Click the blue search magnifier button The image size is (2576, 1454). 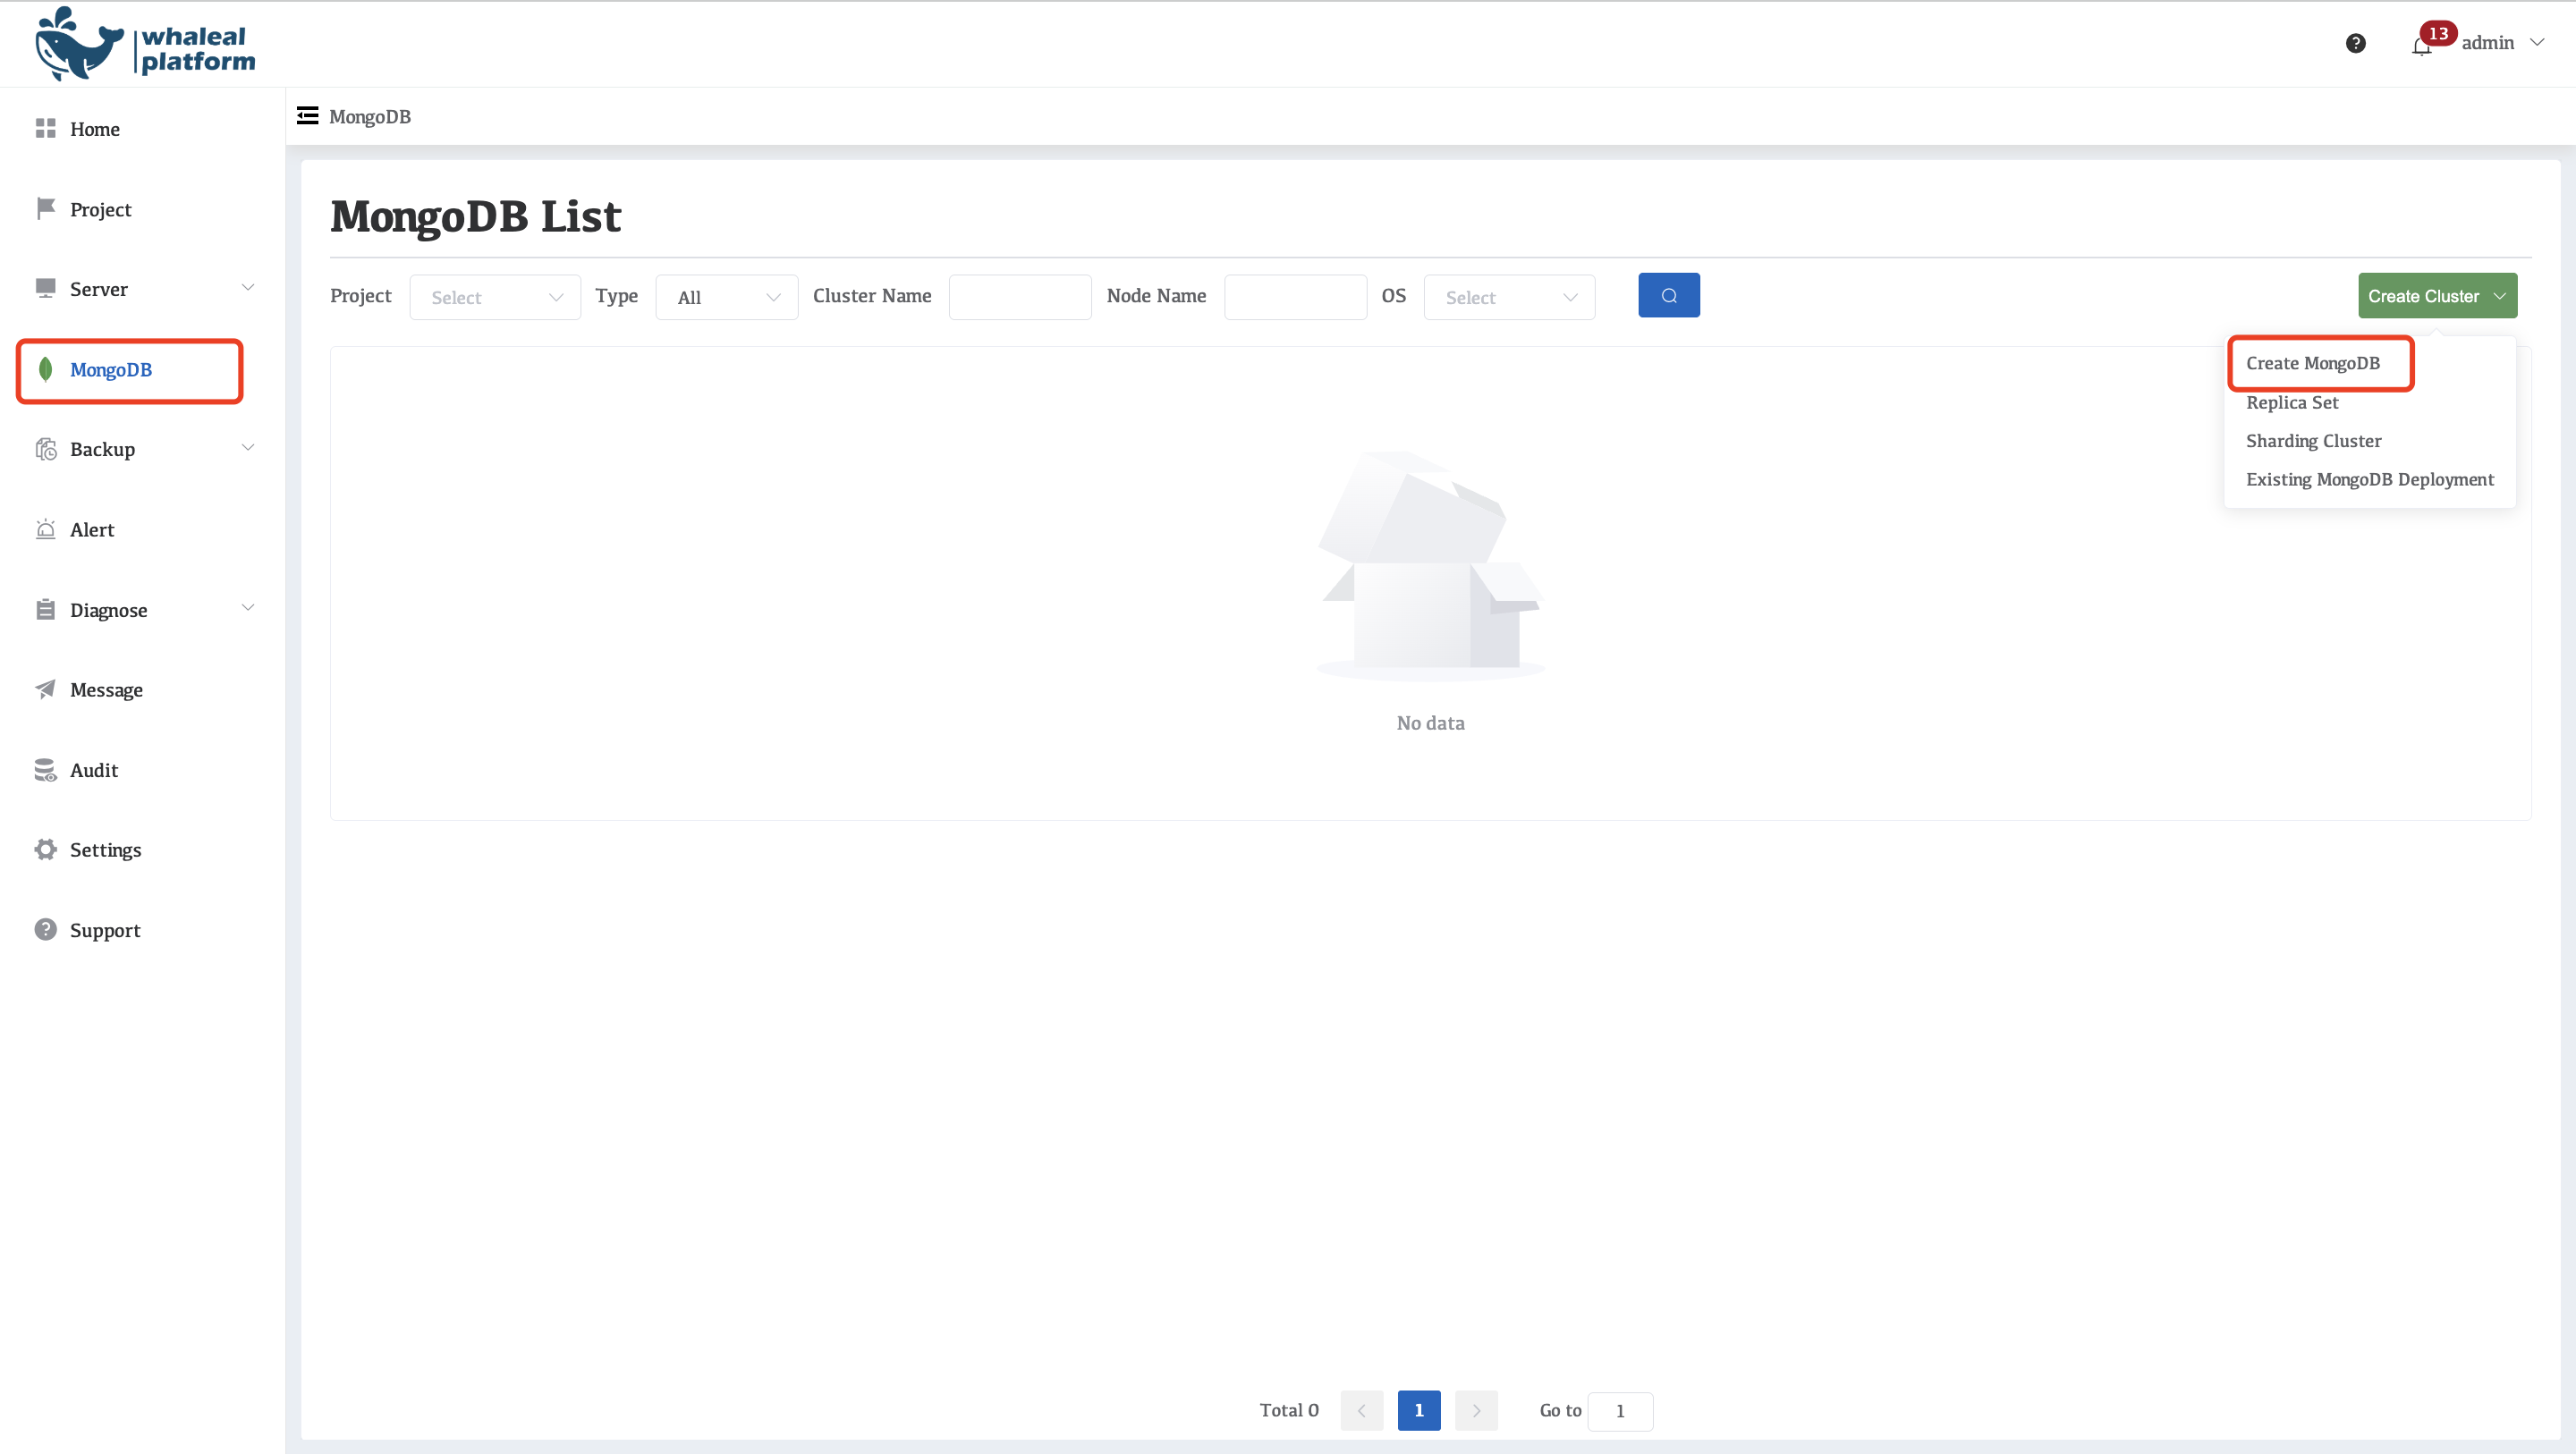pyautogui.click(x=1668, y=296)
